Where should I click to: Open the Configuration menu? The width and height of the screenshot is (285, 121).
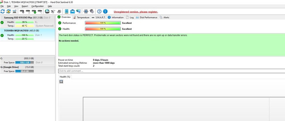tap(38, 6)
